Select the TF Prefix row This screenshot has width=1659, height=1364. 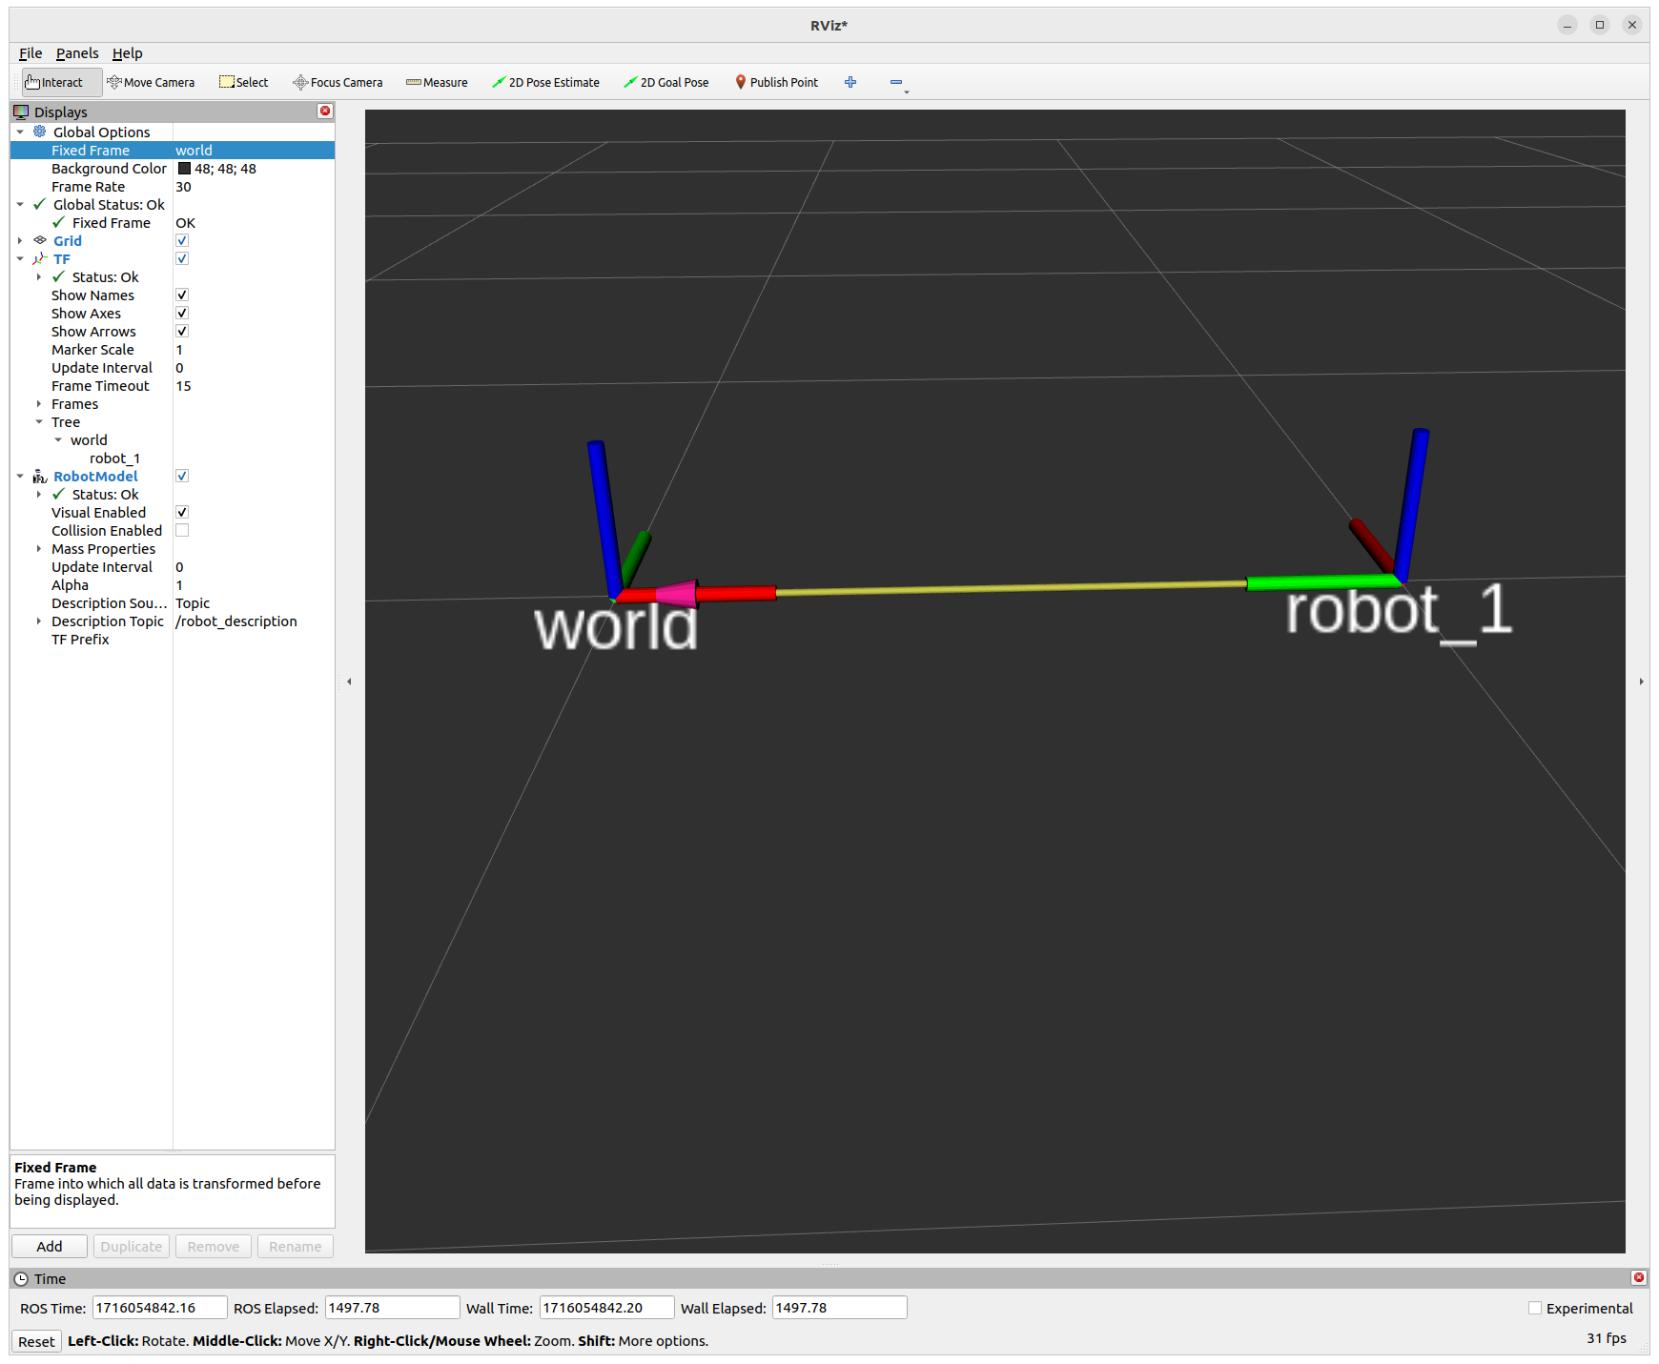(172, 639)
